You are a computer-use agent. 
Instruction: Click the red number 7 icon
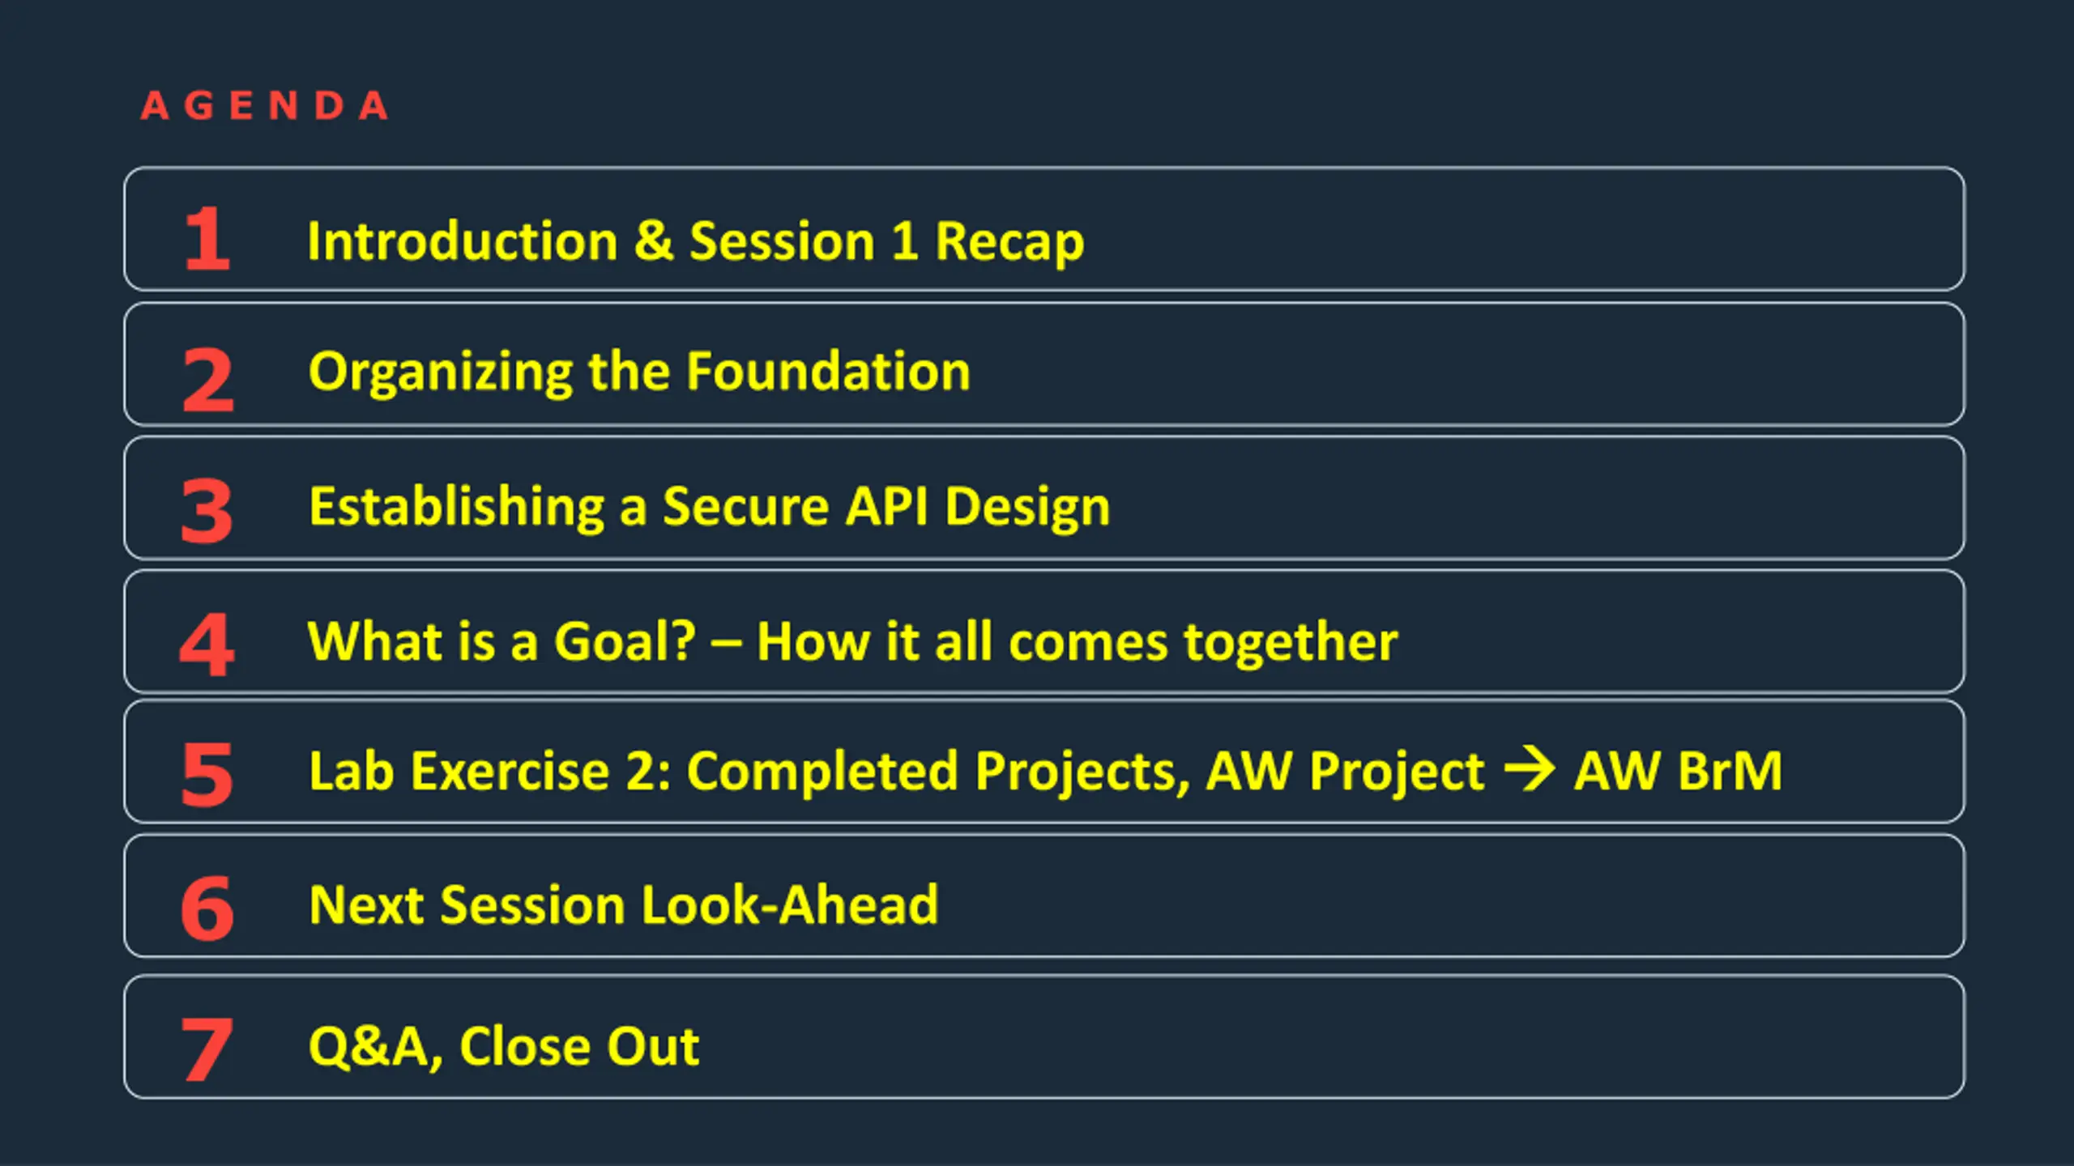tap(207, 1049)
